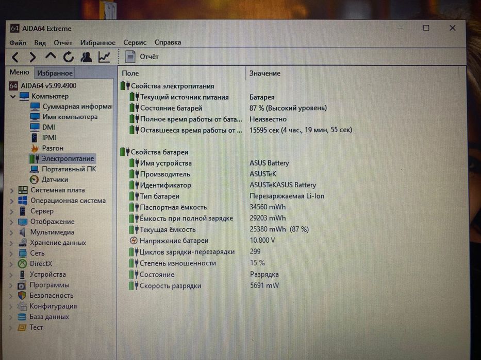Click the Программы tree icon
The height and width of the screenshot is (360, 481).
22,285
